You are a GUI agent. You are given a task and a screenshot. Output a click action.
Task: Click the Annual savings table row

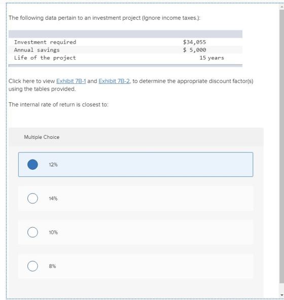tap(125, 50)
